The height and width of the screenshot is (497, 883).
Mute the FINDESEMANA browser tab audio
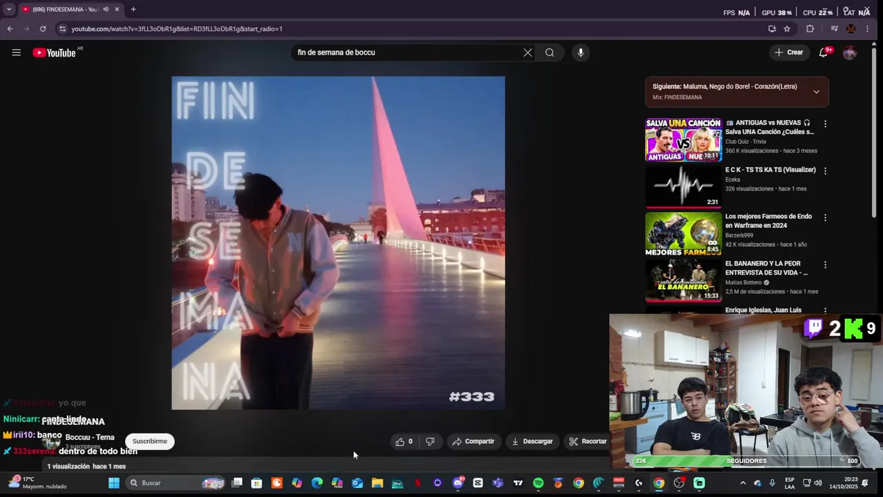tap(106, 10)
